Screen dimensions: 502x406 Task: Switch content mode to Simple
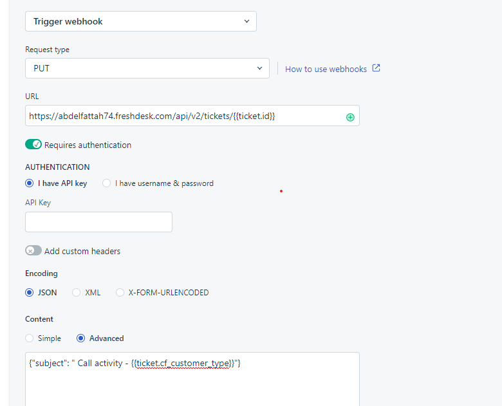tap(29, 338)
